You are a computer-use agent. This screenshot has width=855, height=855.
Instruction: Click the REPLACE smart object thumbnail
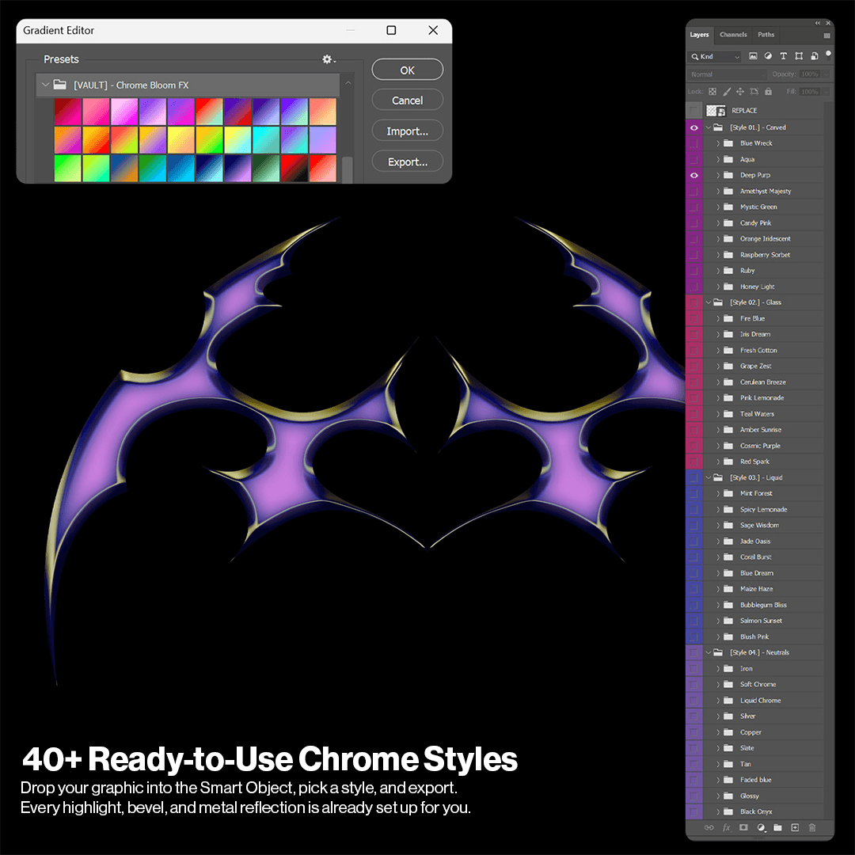click(x=716, y=111)
